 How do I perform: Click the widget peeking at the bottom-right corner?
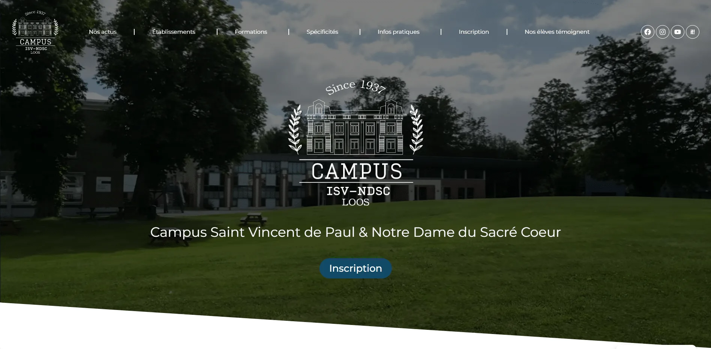point(655,347)
